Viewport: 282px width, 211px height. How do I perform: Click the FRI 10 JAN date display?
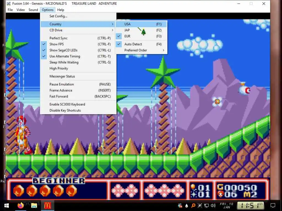(x=227, y=206)
